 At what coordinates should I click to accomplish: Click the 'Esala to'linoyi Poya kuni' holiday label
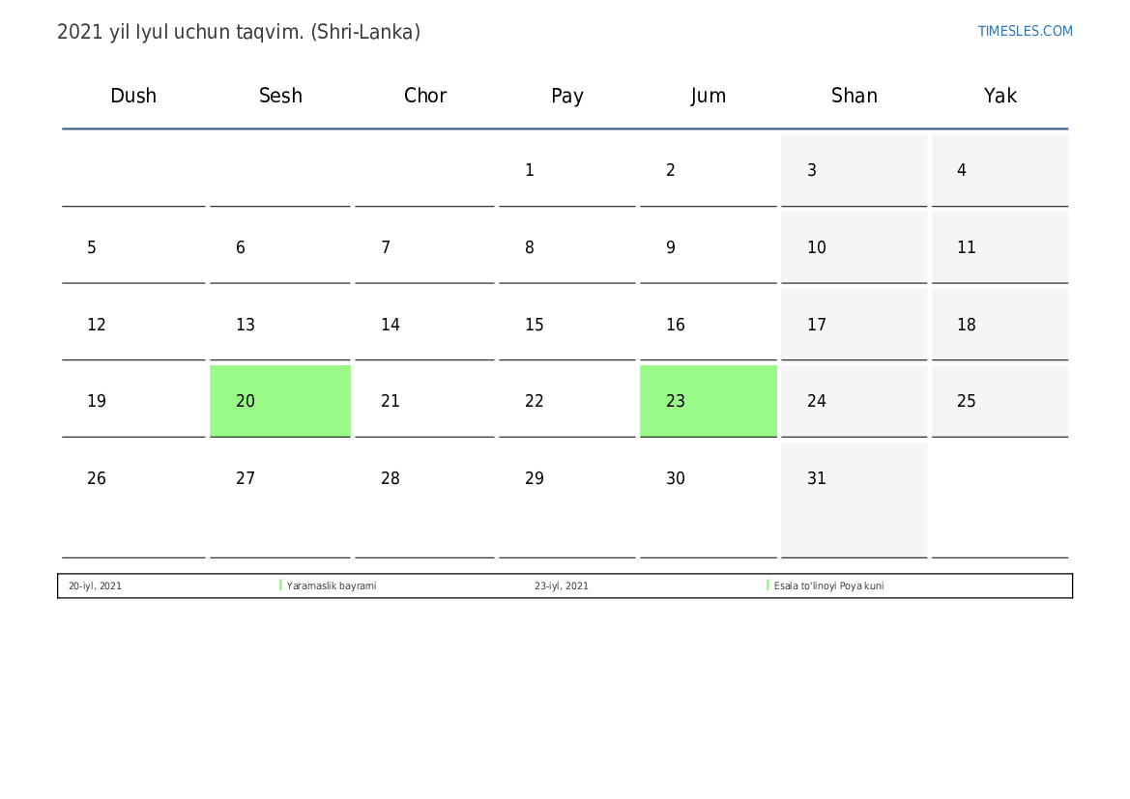tap(828, 585)
